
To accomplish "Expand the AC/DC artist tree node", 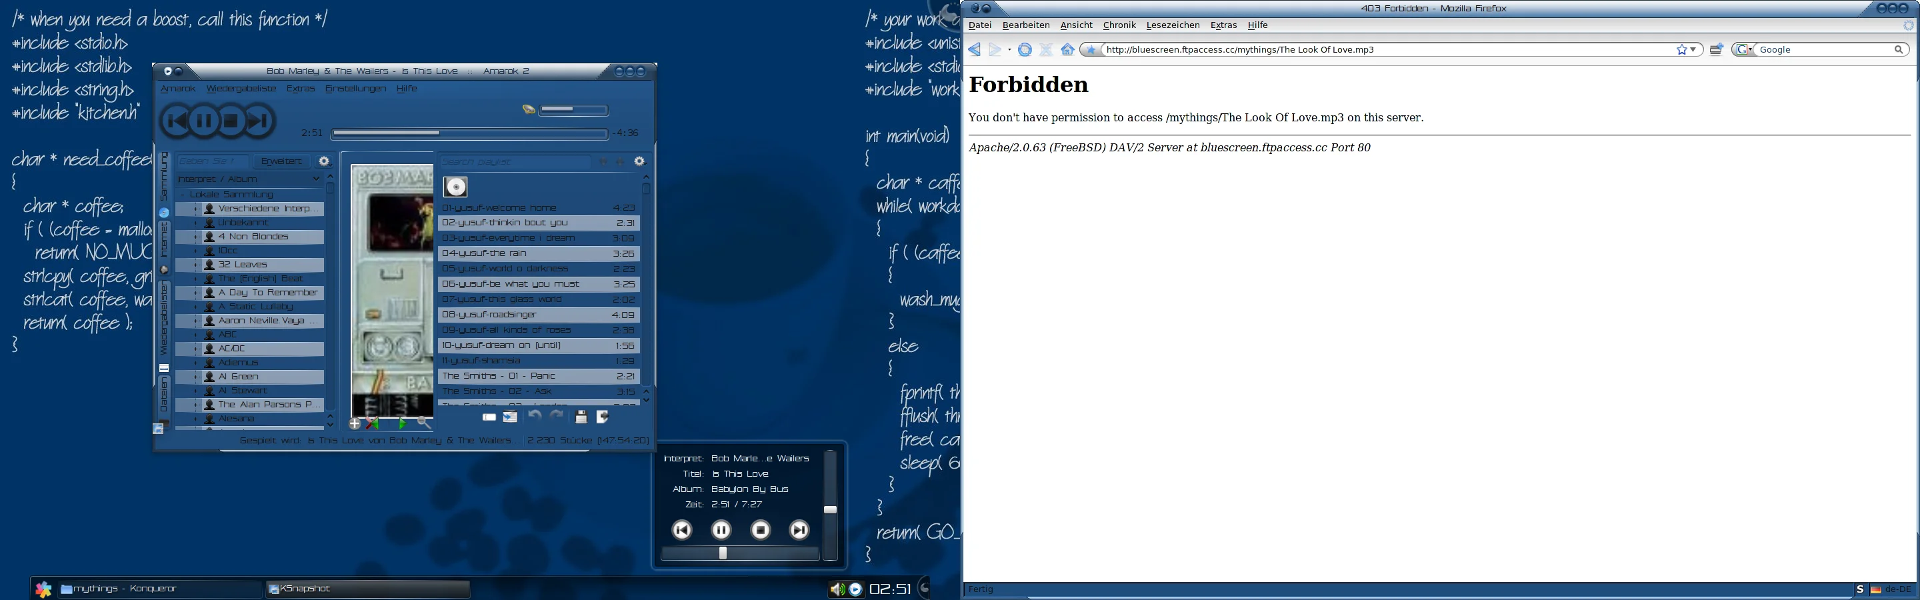I will [195, 349].
